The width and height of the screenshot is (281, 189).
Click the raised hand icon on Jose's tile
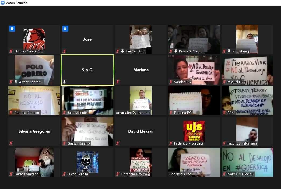65,29
